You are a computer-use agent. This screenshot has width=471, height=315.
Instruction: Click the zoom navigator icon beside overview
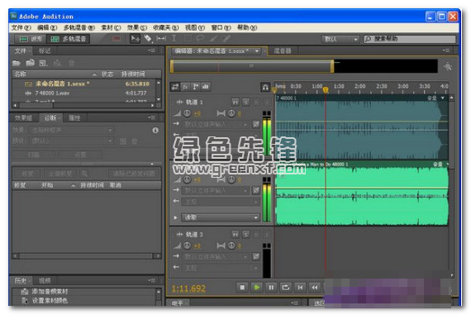pos(448,66)
